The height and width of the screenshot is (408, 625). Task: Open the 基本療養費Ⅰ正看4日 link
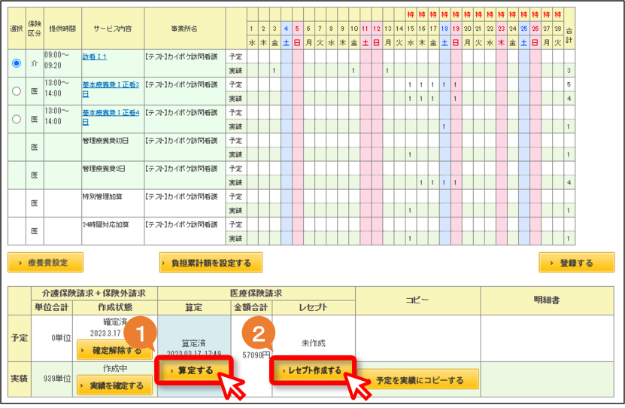tap(111, 117)
